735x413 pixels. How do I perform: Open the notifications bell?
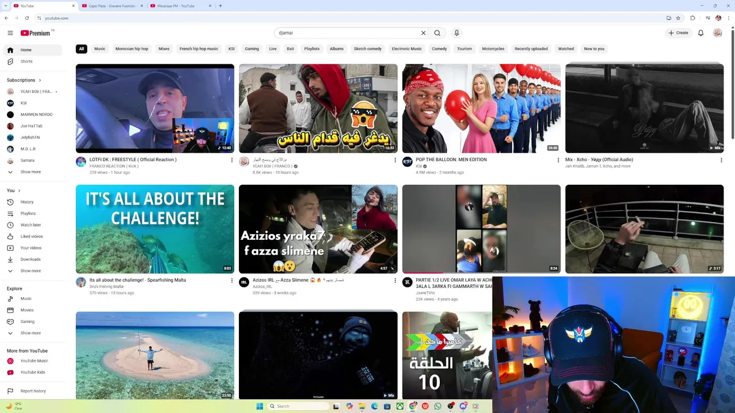click(701, 33)
